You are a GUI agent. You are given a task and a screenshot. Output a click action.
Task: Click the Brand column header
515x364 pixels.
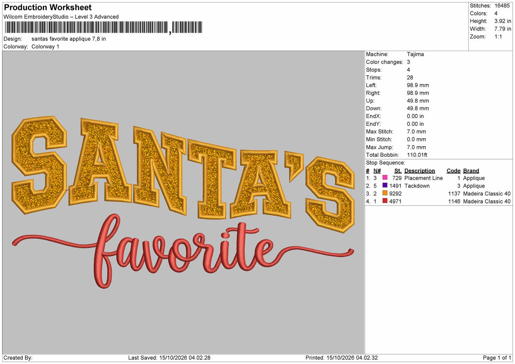click(471, 170)
